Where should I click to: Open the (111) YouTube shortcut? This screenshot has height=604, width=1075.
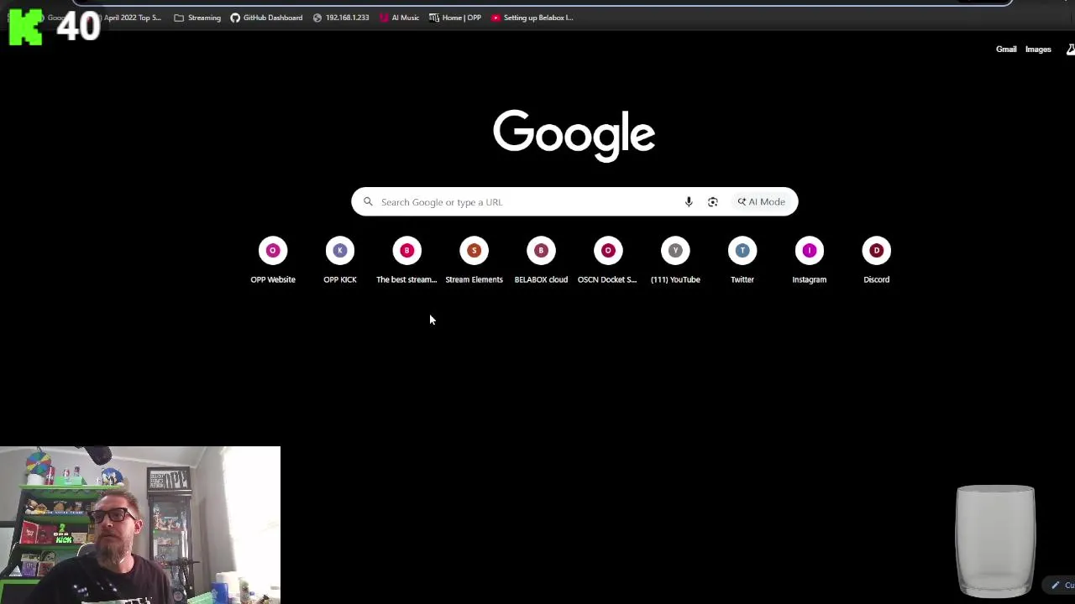click(675, 262)
